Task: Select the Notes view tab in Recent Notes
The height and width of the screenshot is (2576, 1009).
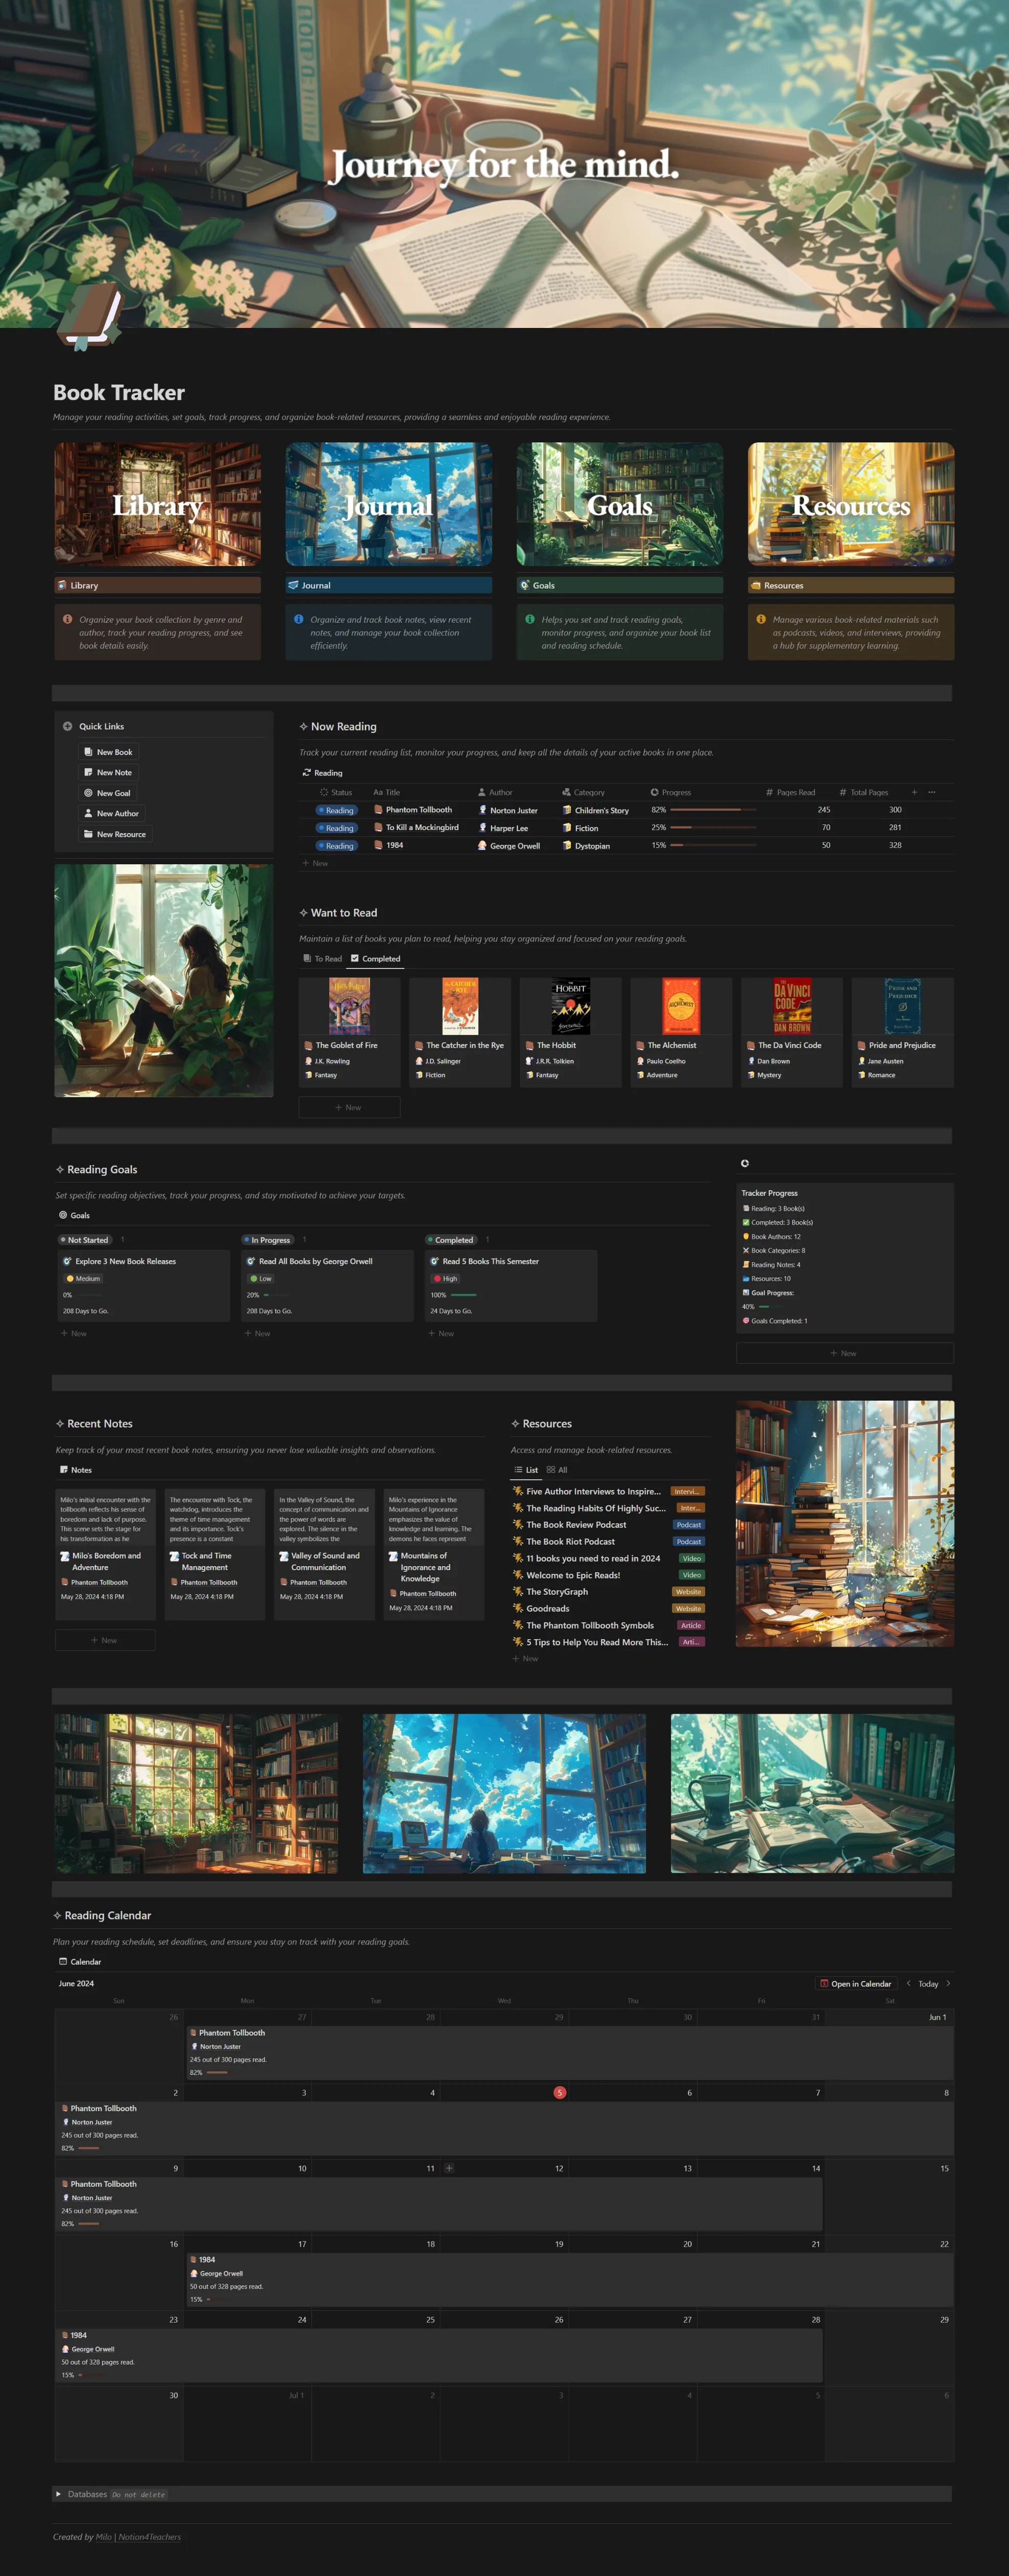Action: 75,1470
